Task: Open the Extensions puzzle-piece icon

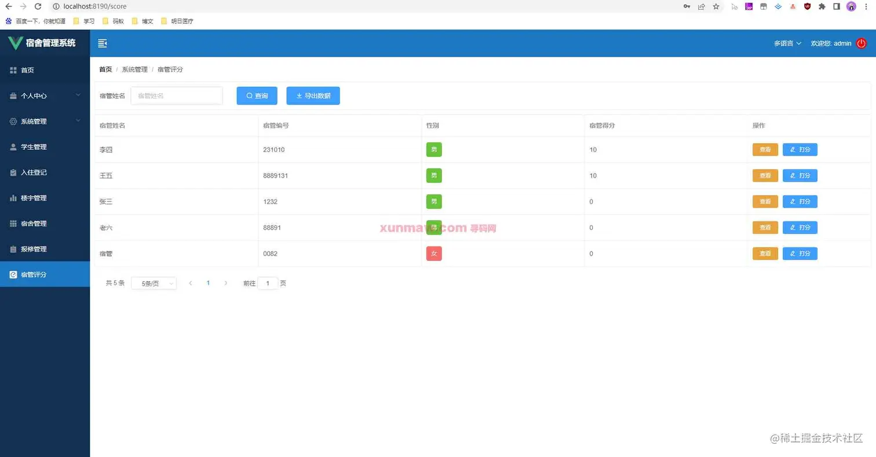Action: click(x=822, y=6)
